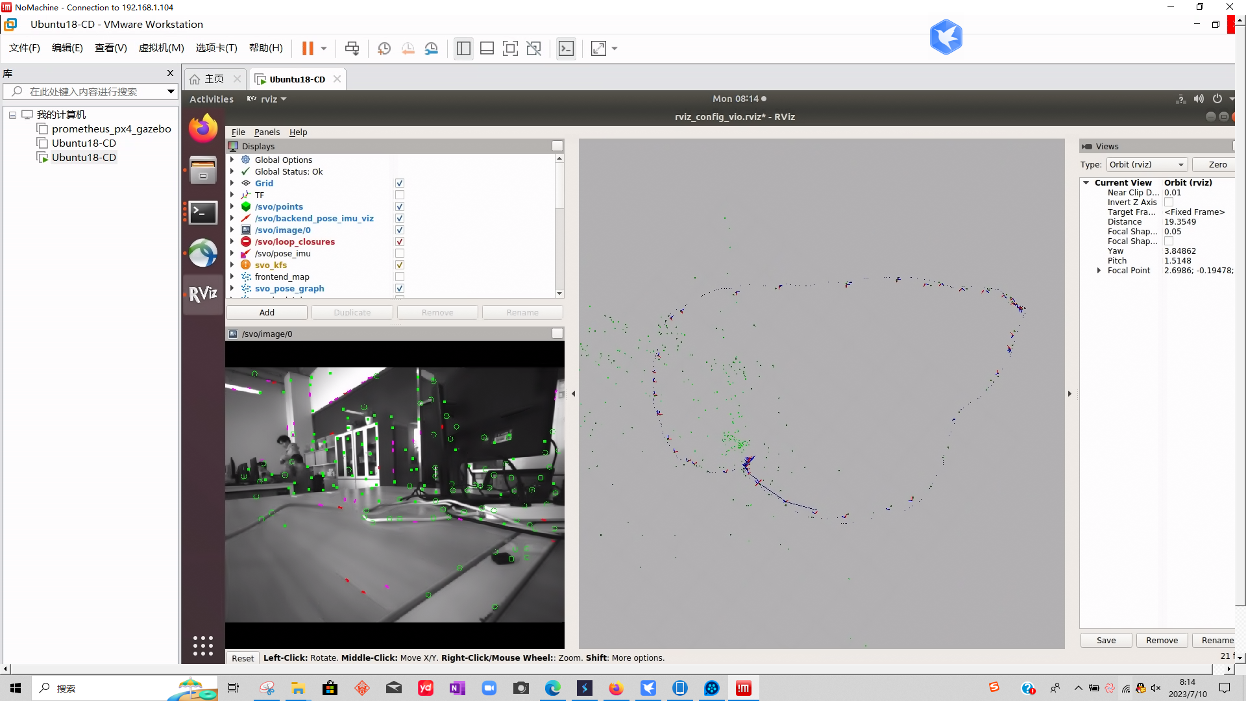Open Terminal from the Ubuntu dock

(x=203, y=212)
